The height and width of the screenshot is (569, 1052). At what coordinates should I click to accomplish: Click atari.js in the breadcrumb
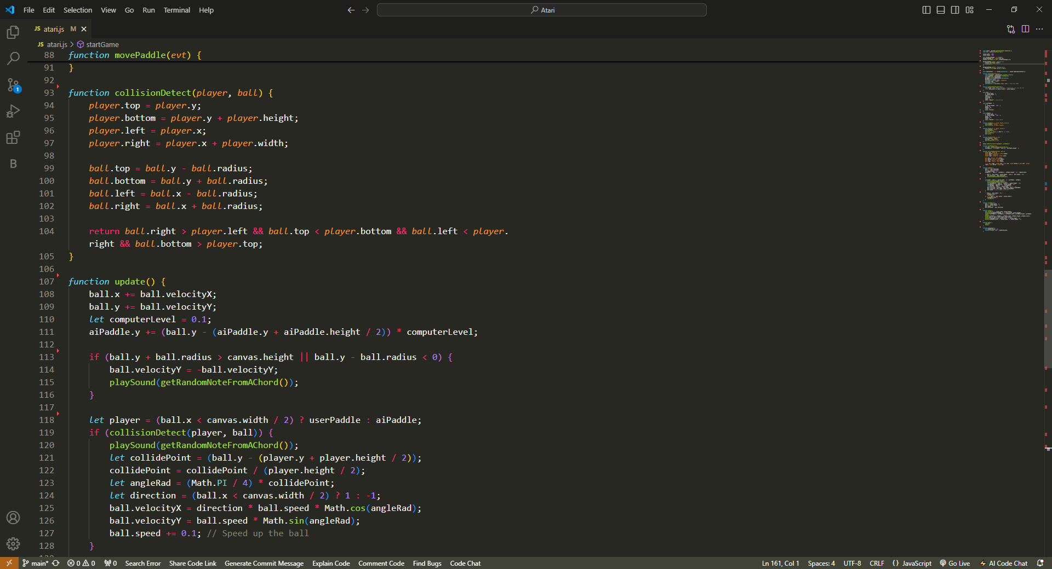(x=56, y=44)
